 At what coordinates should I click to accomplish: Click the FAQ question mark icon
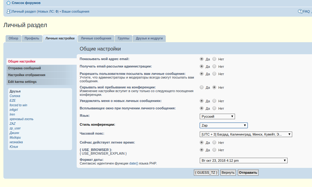pos(300,11)
